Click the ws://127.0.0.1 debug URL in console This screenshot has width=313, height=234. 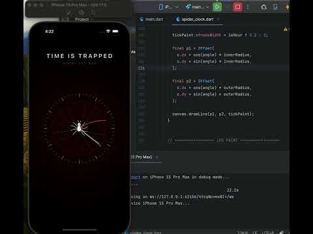pyautogui.click(x=191, y=197)
